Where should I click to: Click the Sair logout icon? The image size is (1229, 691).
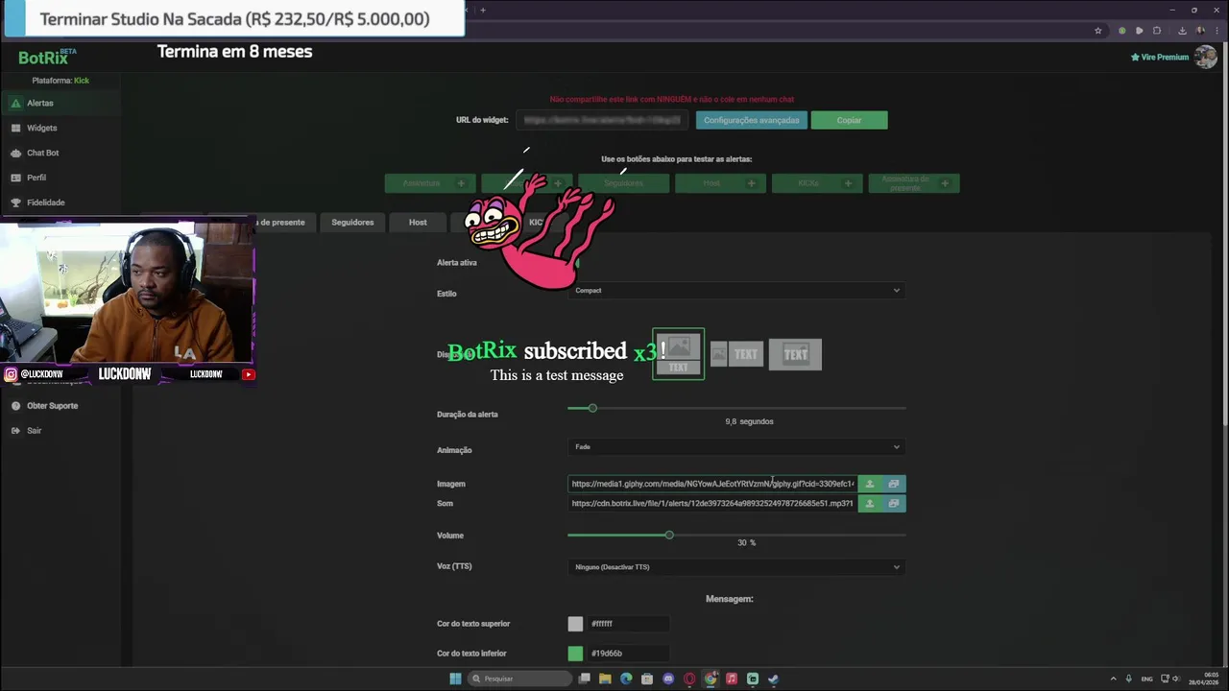pos(15,431)
